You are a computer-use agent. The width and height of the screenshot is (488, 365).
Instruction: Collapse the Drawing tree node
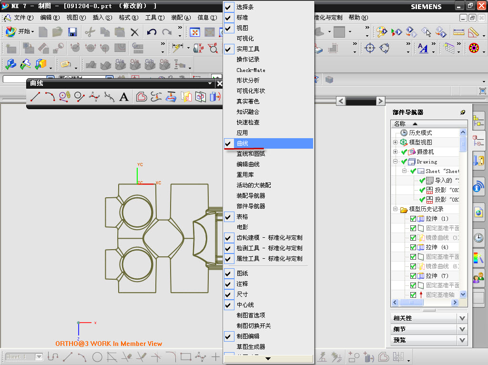click(395, 162)
